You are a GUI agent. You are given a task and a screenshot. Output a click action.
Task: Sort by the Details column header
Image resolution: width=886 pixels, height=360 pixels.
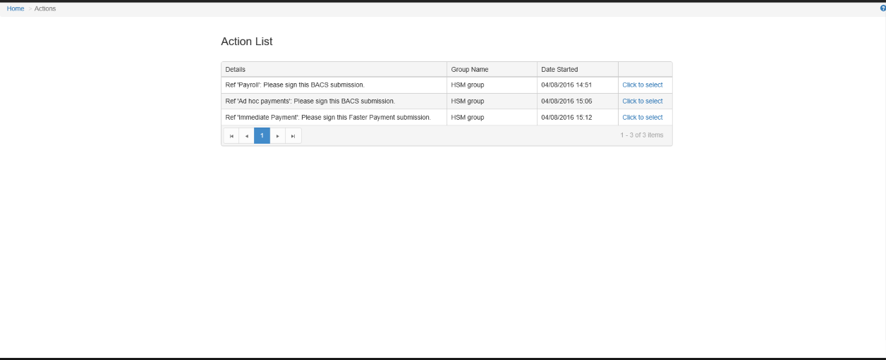236,70
